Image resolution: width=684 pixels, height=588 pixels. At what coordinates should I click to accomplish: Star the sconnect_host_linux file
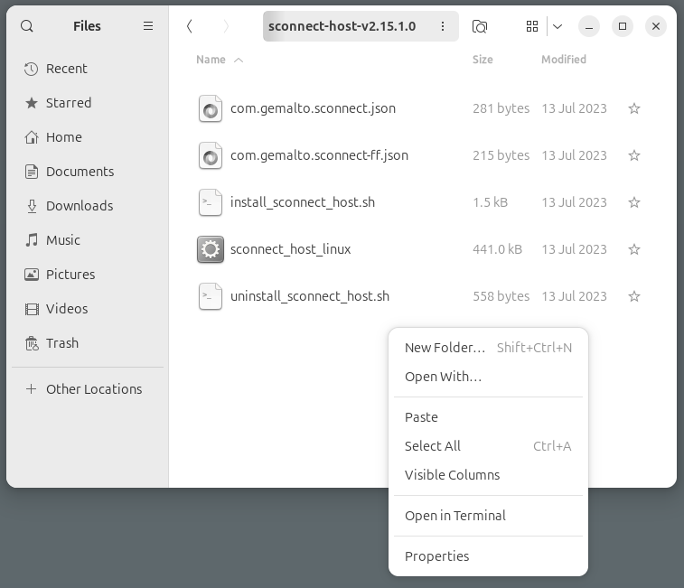[634, 249]
